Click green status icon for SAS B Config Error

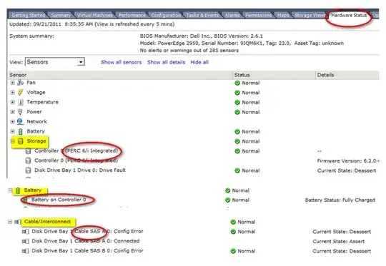(x=233, y=251)
